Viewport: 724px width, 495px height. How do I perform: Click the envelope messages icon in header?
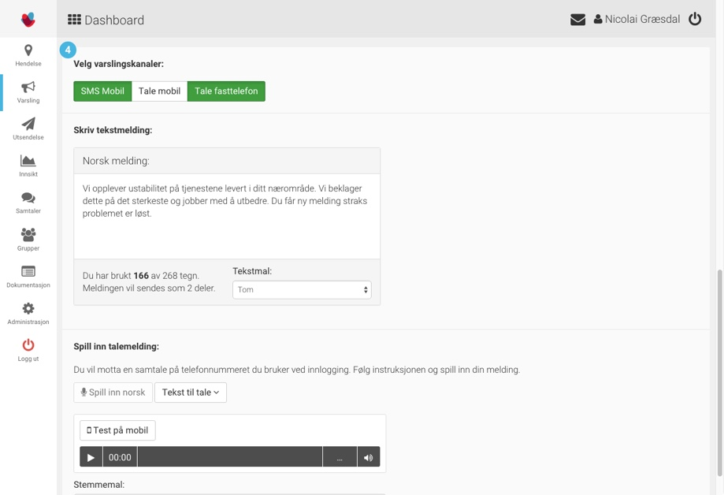577,20
